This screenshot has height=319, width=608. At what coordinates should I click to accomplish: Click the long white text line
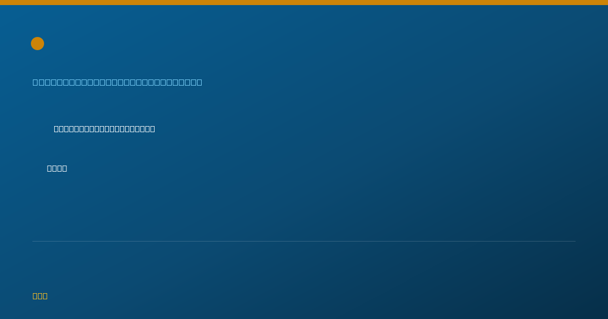[104, 129]
